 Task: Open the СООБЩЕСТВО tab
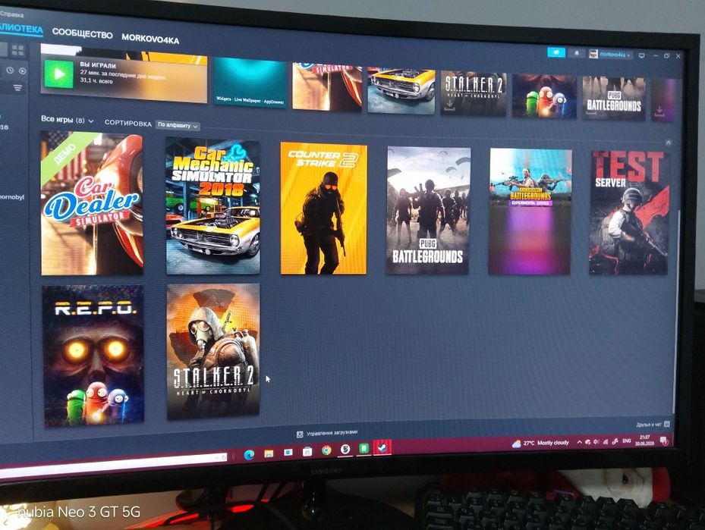pyautogui.click(x=82, y=33)
